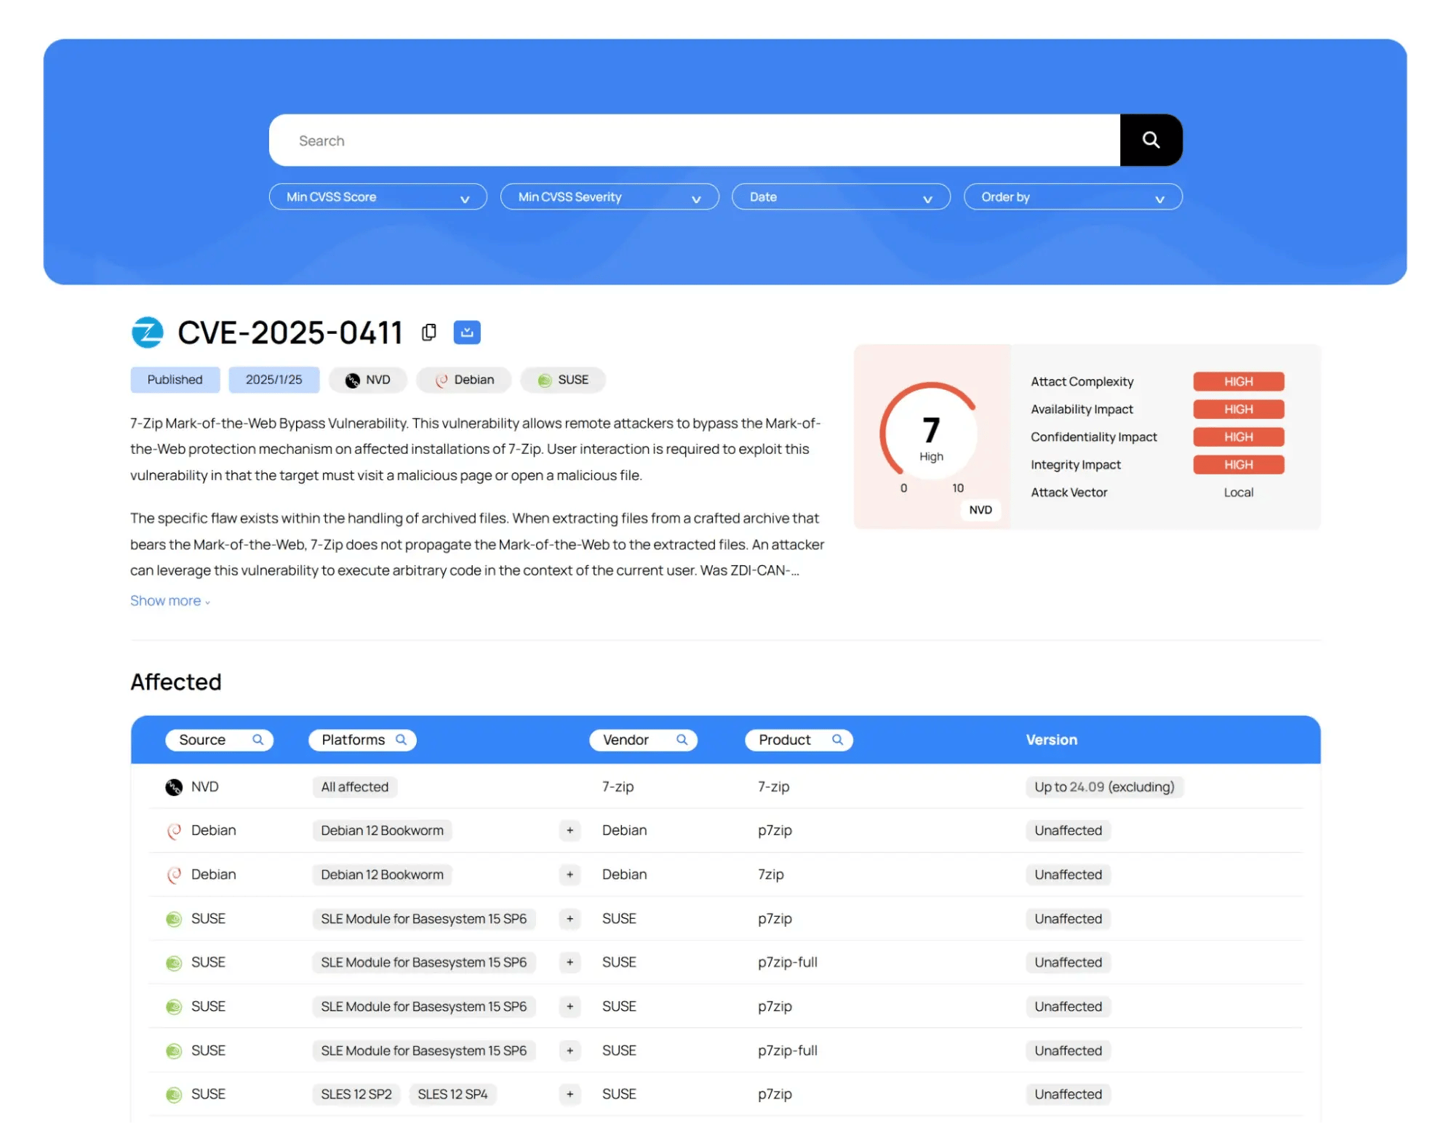
Task: Click the search icon in Source column filter
Action: pyautogui.click(x=257, y=740)
